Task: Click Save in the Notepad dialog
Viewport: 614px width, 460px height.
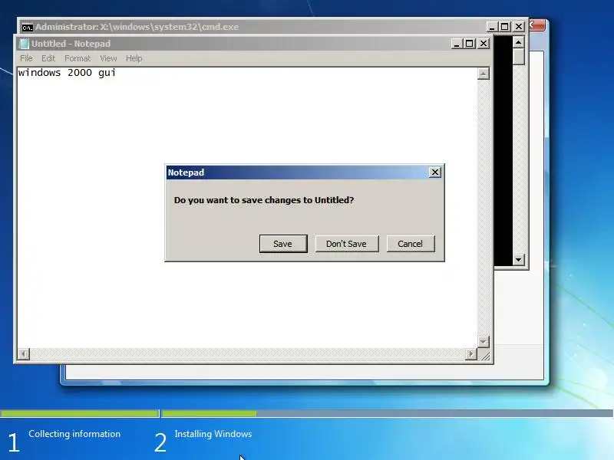Action: click(x=283, y=244)
